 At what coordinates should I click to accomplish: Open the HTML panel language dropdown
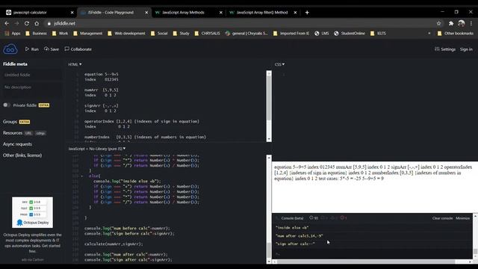[x=75, y=64]
